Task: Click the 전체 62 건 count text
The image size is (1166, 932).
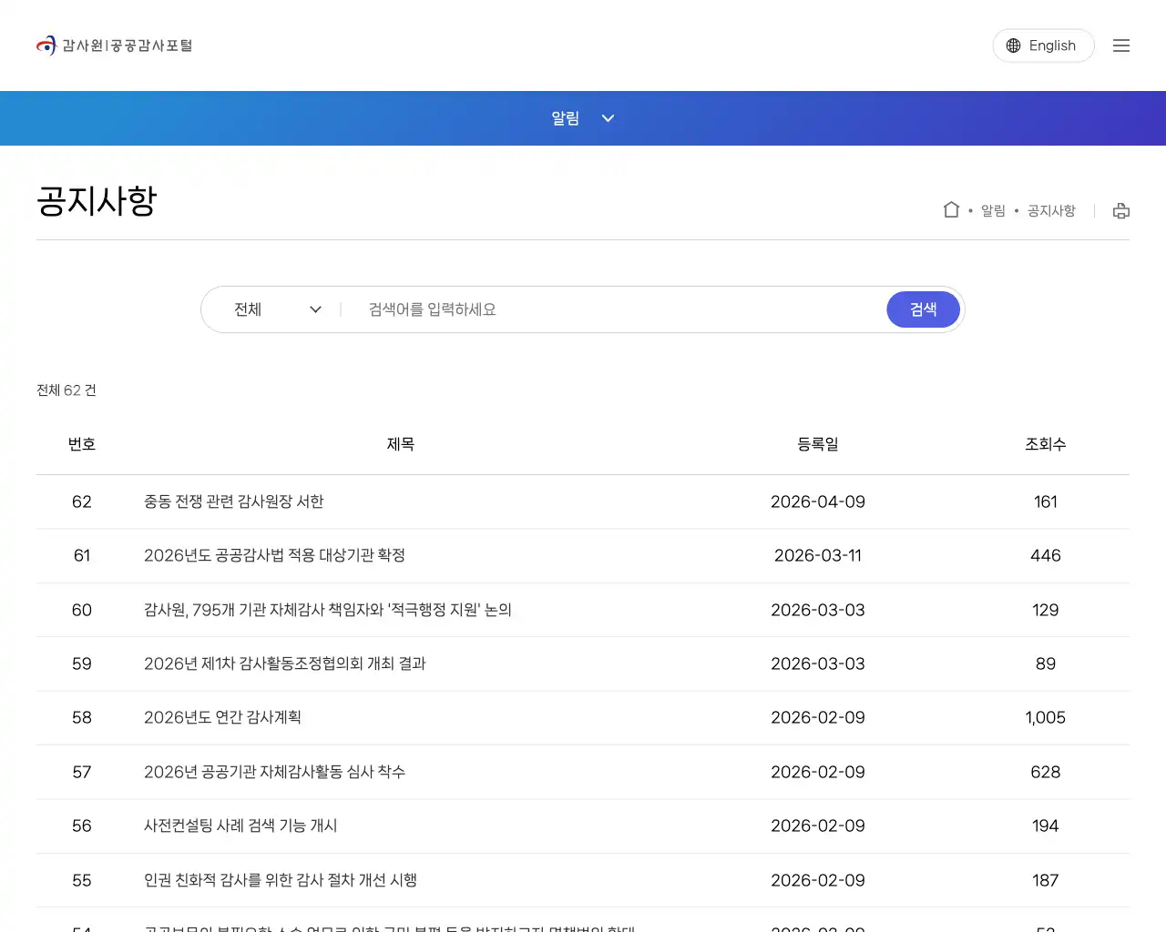Action: [66, 390]
